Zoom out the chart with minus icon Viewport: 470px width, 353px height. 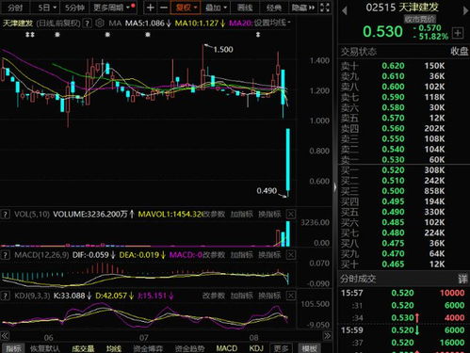click(x=164, y=8)
